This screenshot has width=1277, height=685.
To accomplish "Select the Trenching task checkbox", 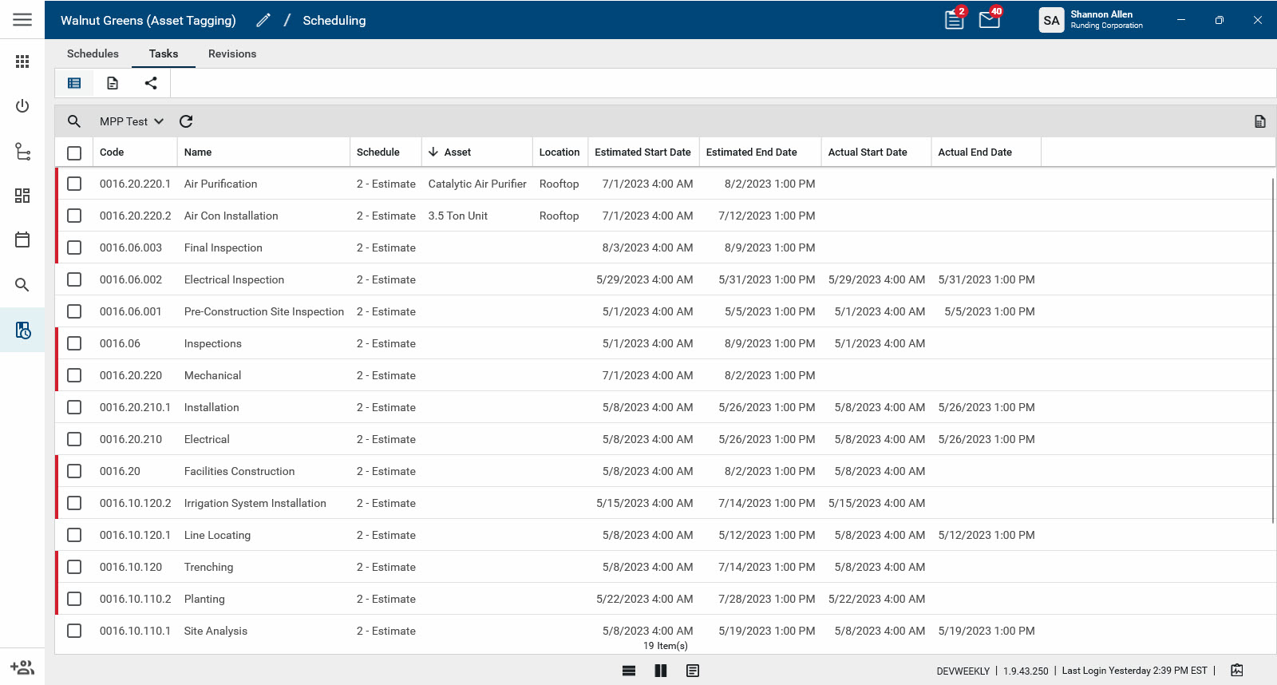I will [74, 567].
